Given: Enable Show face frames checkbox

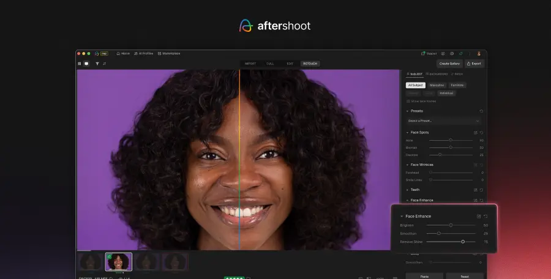Looking at the screenshot, I should (x=408, y=101).
